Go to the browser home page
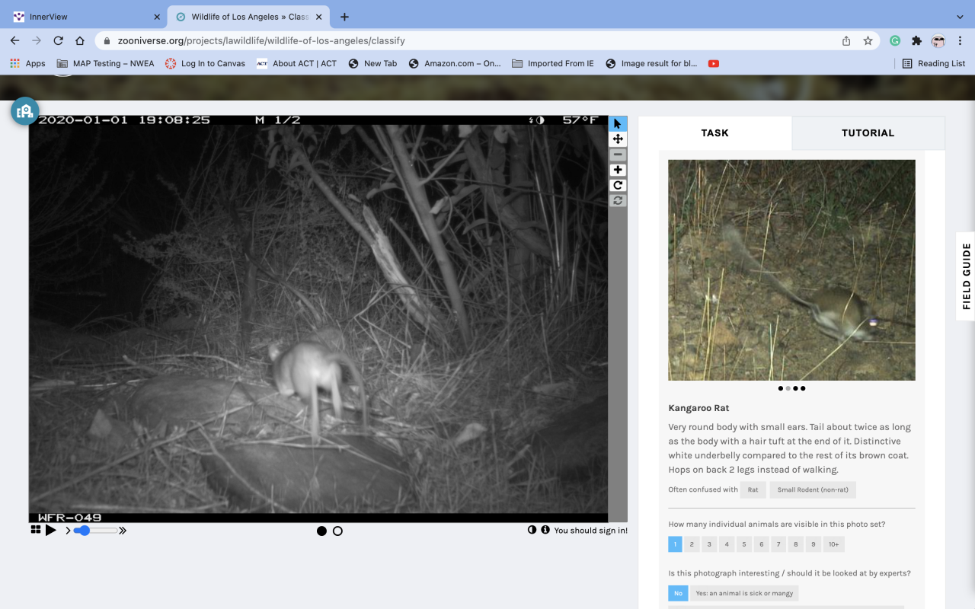Screen dimensions: 975x609 pos(80,40)
